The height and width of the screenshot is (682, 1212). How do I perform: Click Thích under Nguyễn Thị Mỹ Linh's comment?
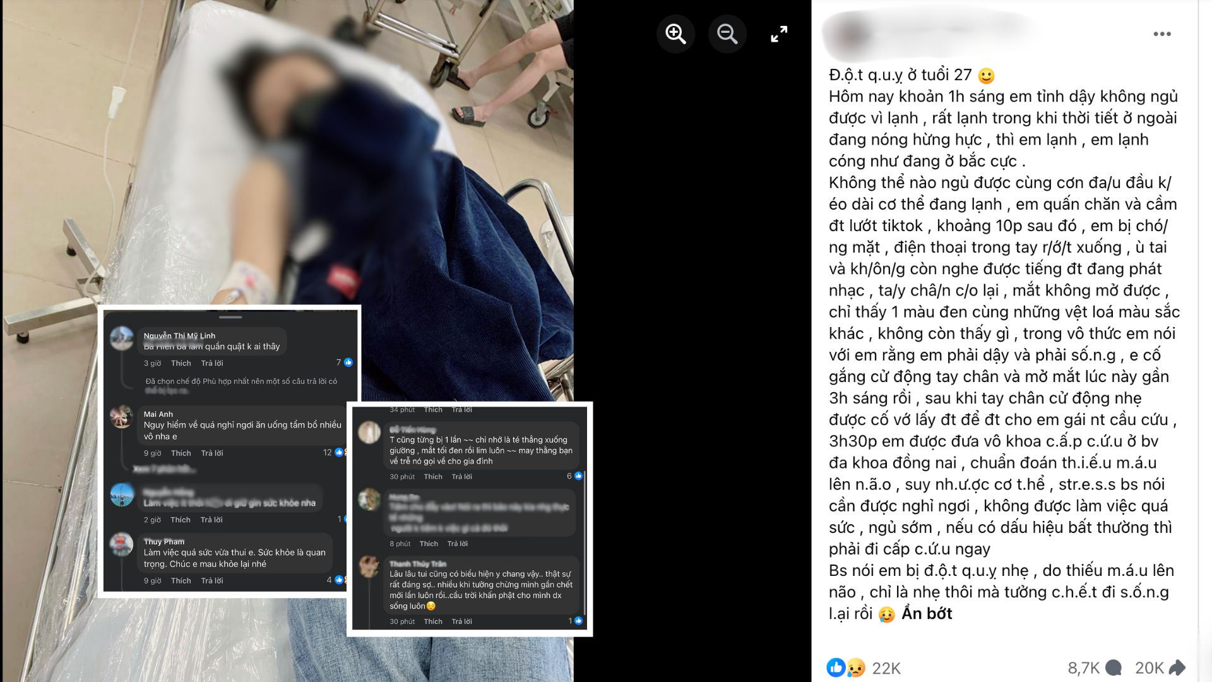tap(181, 363)
